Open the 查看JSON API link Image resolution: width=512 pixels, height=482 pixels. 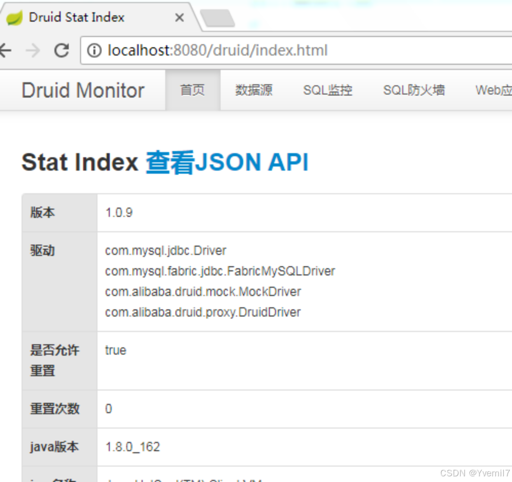[x=227, y=162]
